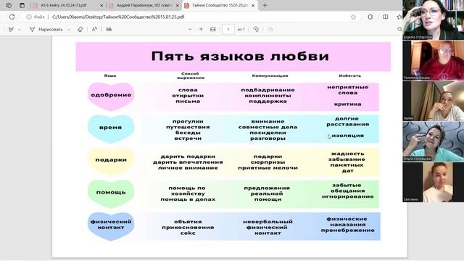The image size is (464, 261).
Task: Zoom out with the minus button
Action: (190, 29)
